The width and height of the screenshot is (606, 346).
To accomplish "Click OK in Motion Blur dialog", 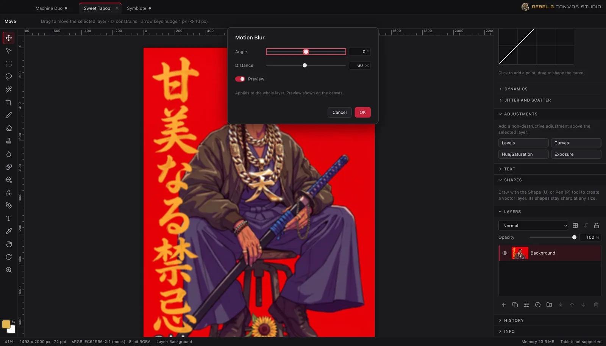I will (362, 112).
